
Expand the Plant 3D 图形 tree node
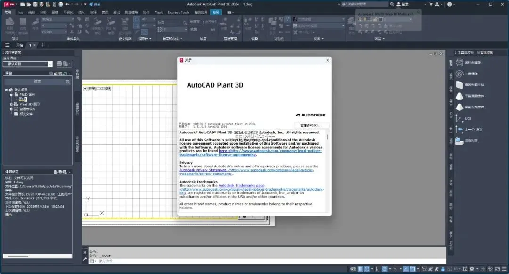pos(11,105)
